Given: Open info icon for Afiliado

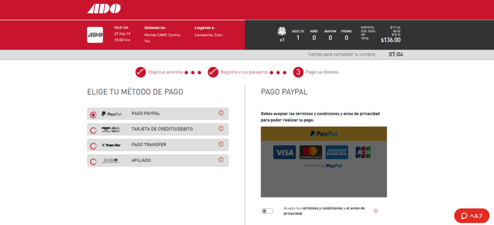Looking at the screenshot, I should [x=221, y=160].
